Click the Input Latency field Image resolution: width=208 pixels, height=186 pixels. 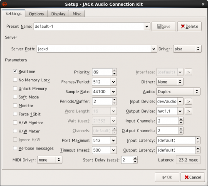tap(176, 140)
